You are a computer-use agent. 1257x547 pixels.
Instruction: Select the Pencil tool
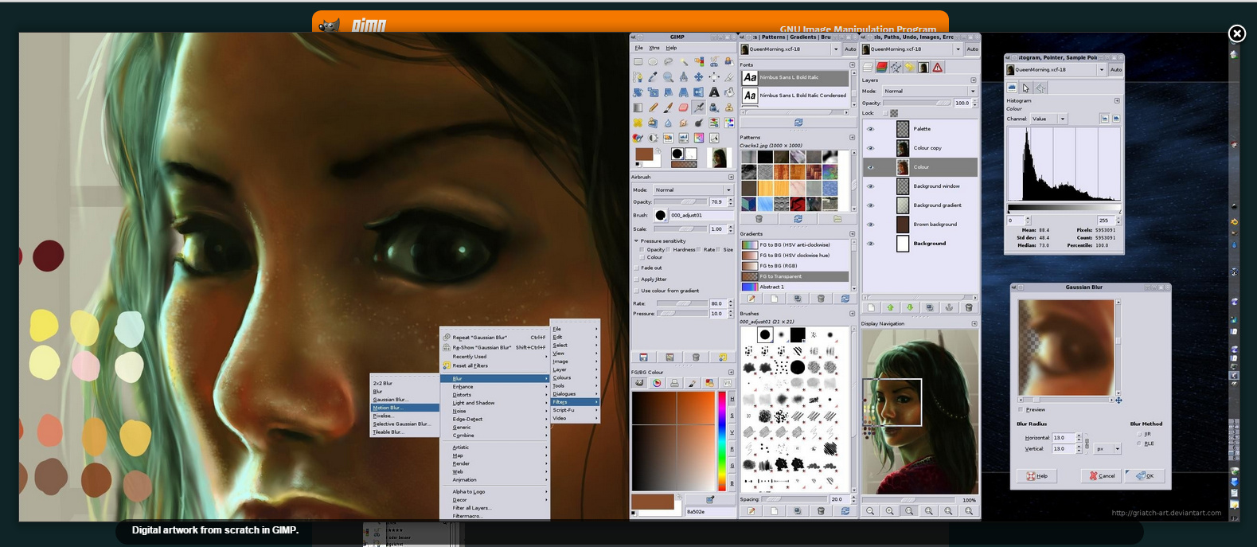coord(653,107)
